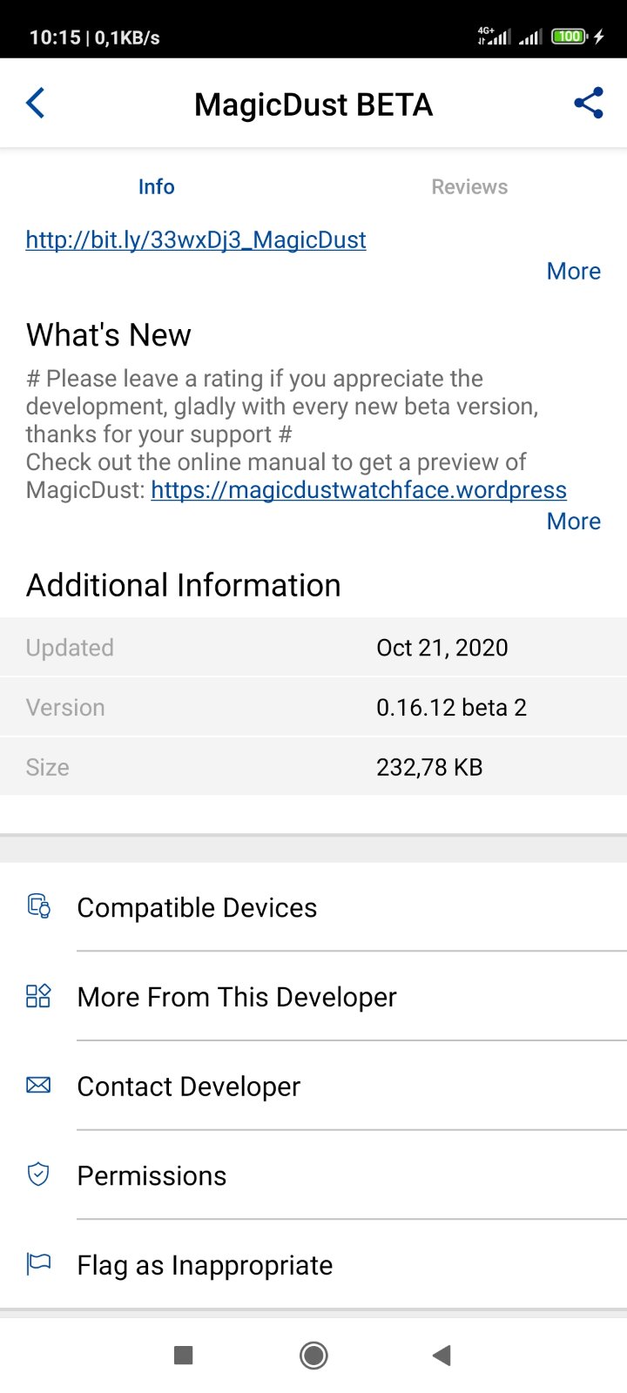Open Permissions details
Screen dimensions: 627x1393
point(152,1176)
